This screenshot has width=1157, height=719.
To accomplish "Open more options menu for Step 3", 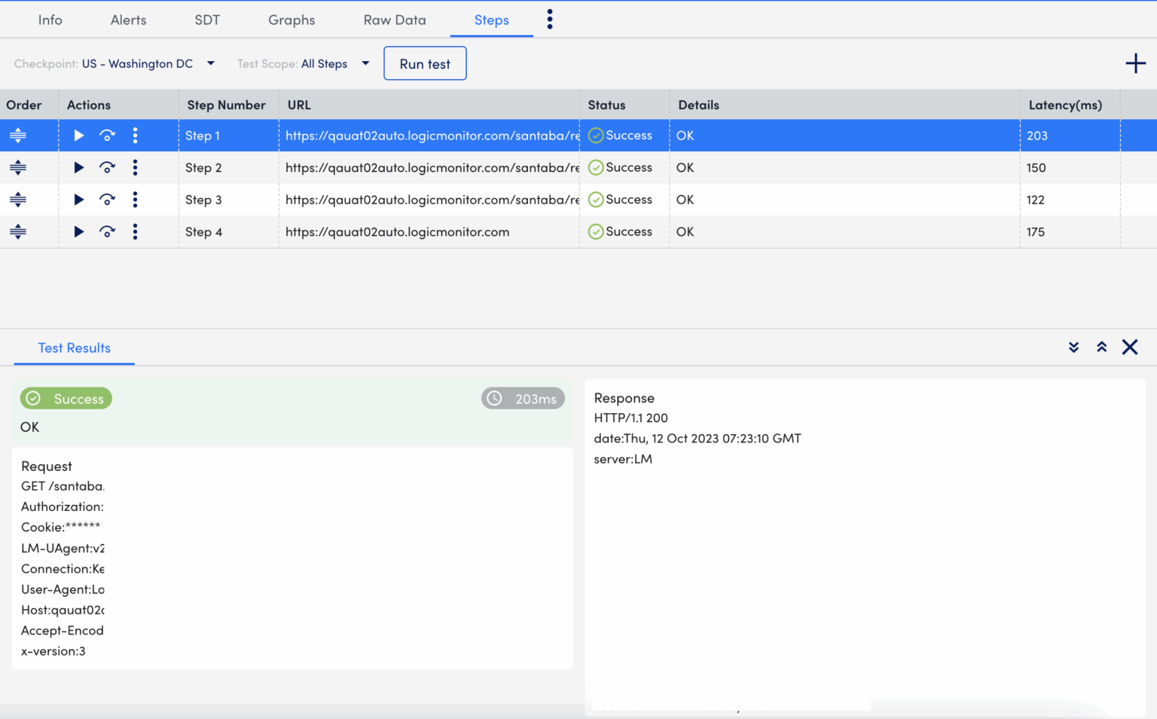I will point(136,200).
